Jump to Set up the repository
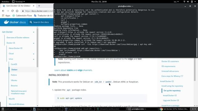Screen dimensions: 198x111 [172, 90]
